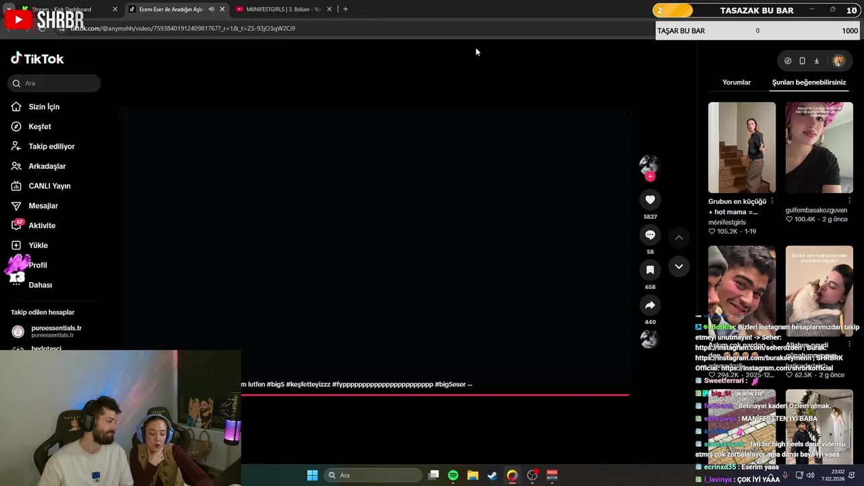Open gulfembasakozguven video thumbnail
Image resolution: width=864 pixels, height=486 pixels.
pyautogui.click(x=819, y=147)
